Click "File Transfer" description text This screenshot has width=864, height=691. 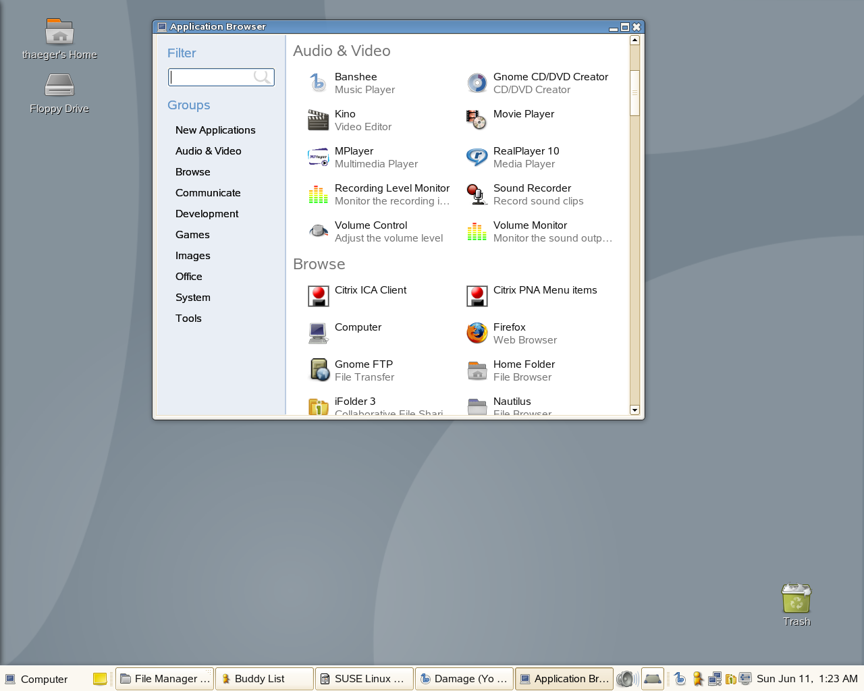(x=364, y=377)
